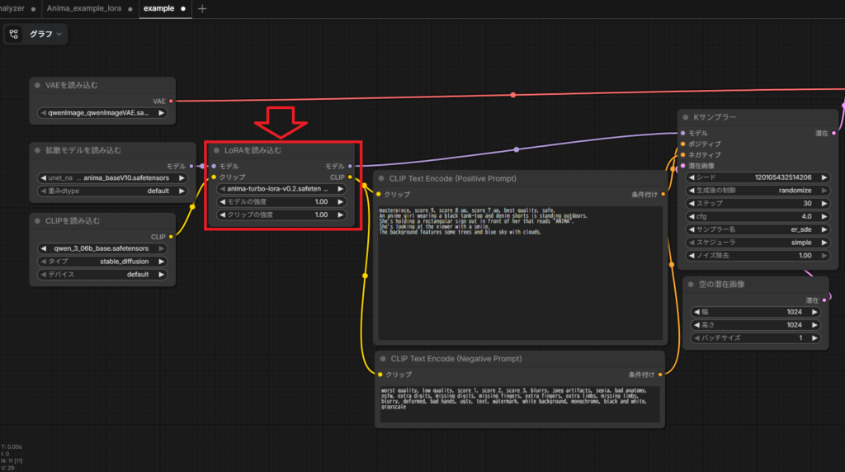This screenshot has width=845, height=472.
Task: Click the LoRA node クリップ input socket
Action: (214, 177)
